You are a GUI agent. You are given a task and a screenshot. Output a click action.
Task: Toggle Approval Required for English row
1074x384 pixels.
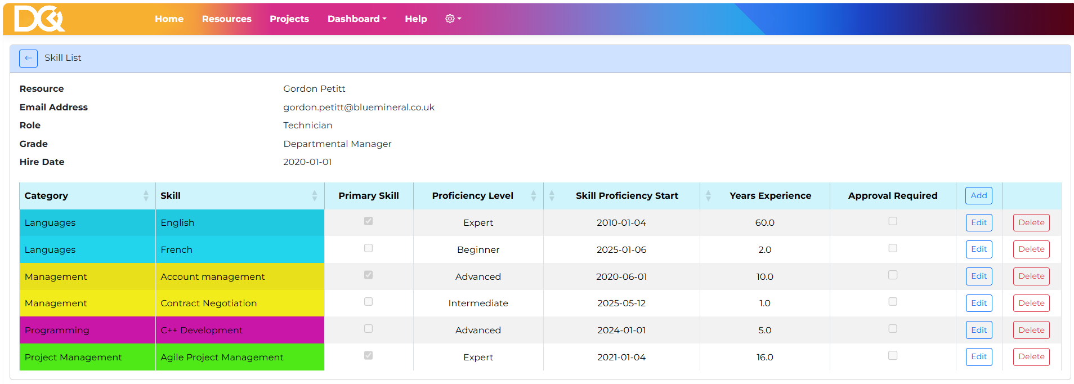click(x=892, y=221)
